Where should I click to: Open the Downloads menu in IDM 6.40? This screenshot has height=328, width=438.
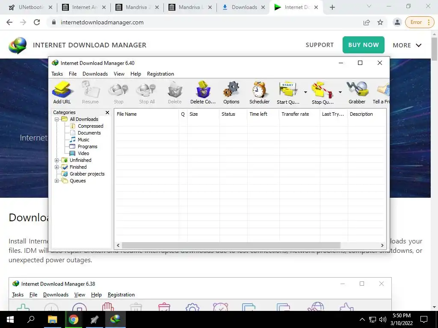[95, 74]
